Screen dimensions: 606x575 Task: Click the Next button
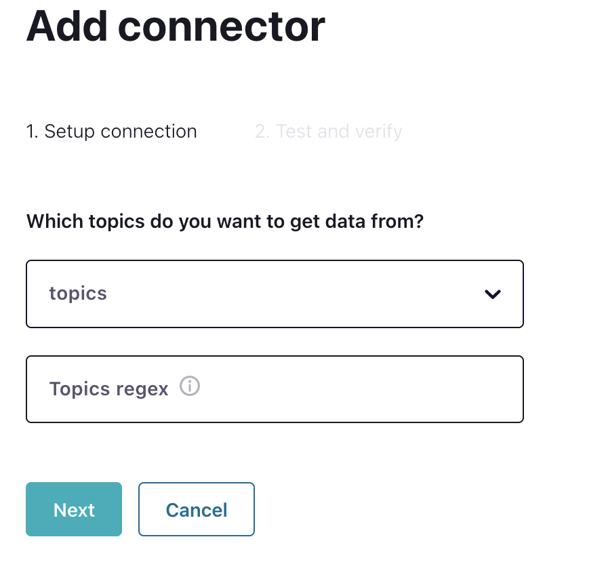coord(74,509)
